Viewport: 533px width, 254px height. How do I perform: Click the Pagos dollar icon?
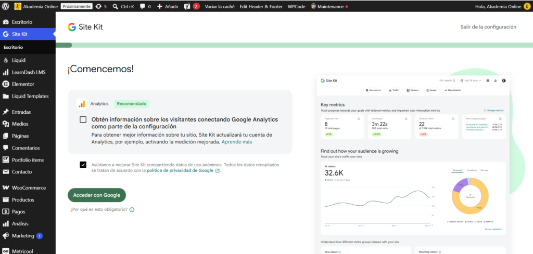click(x=5, y=211)
